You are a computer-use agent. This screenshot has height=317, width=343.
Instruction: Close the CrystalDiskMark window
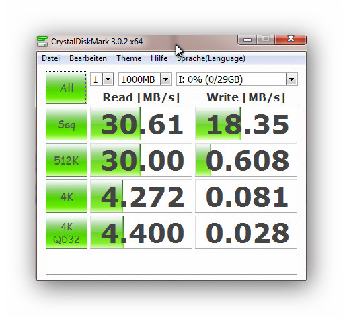(291, 40)
